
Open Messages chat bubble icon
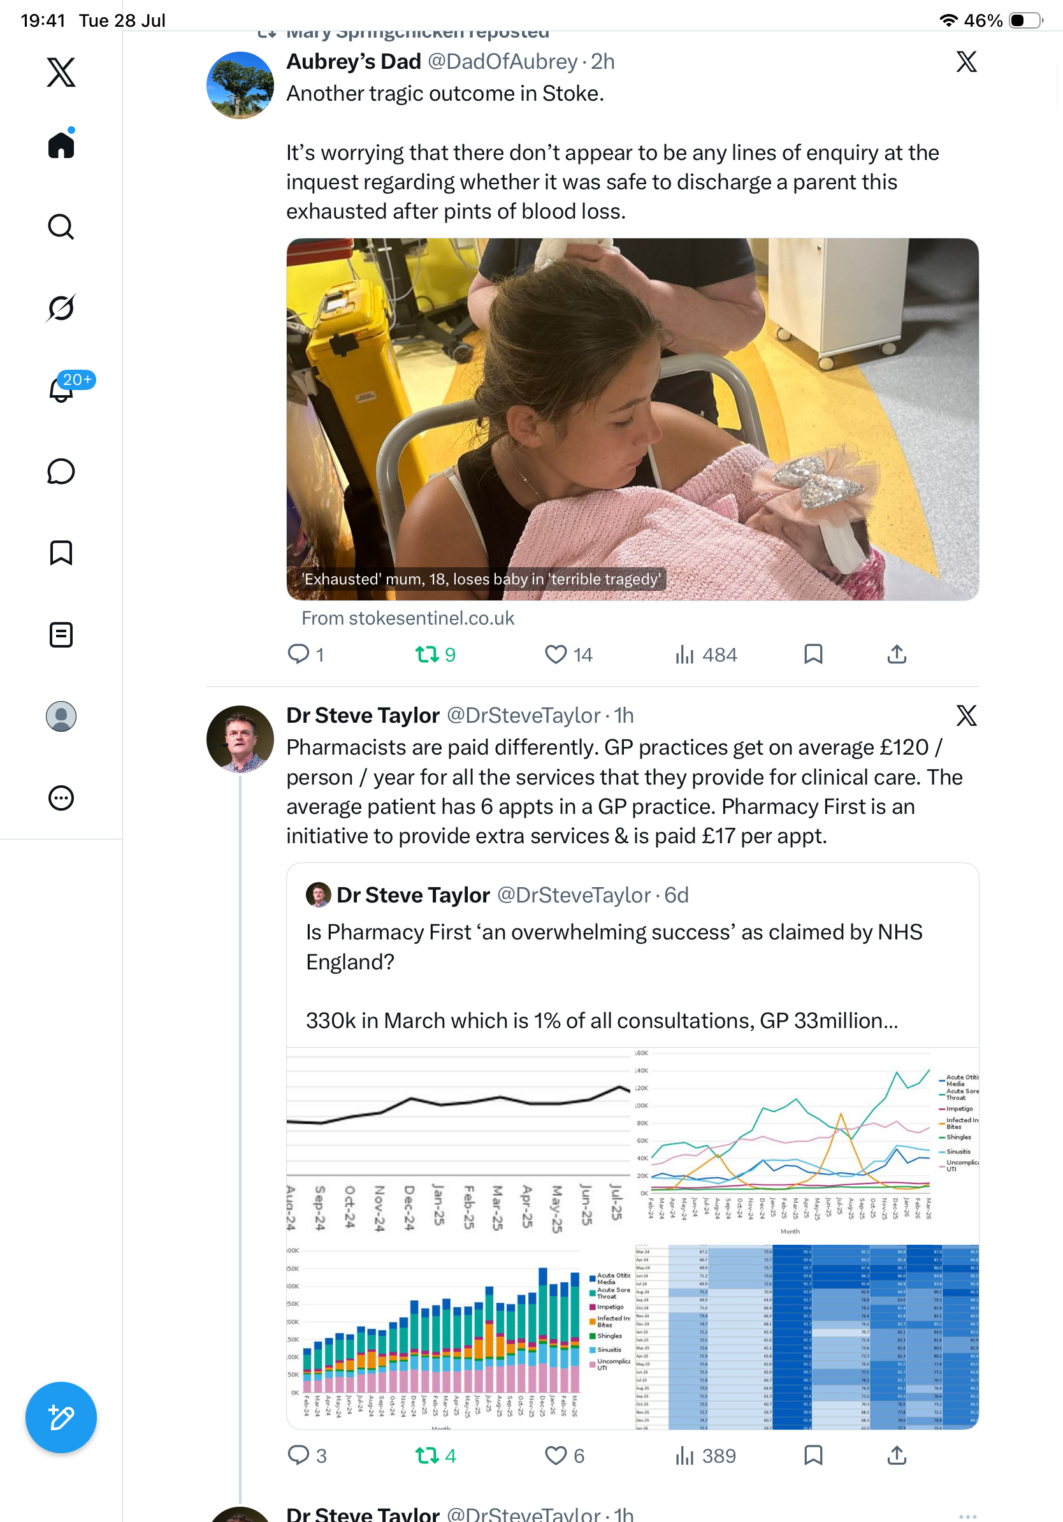[61, 471]
